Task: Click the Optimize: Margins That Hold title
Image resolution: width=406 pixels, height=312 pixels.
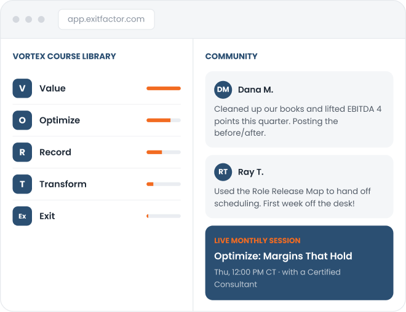Action: 283,256
